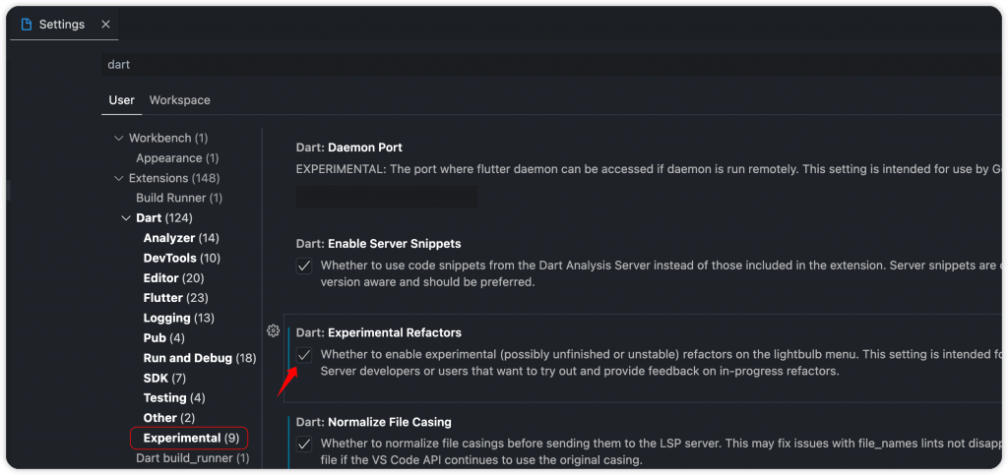Viewport: 1008px width, 475px height.
Task: Disable the Normalize File Casing checkbox
Action: (x=304, y=445)
